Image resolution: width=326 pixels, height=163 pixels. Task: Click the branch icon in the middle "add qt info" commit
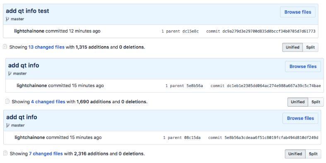(10, 73)
